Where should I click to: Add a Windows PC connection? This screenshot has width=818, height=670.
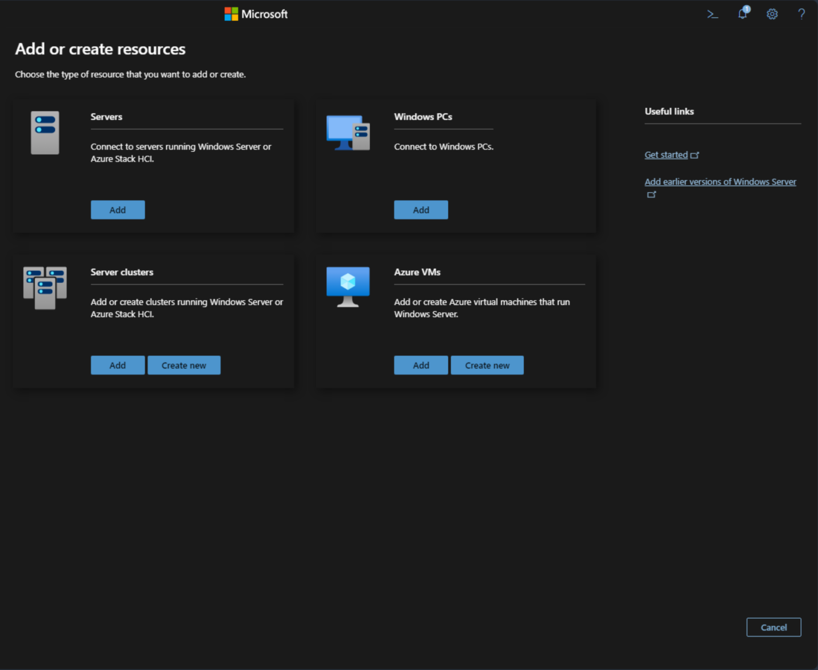421,209
